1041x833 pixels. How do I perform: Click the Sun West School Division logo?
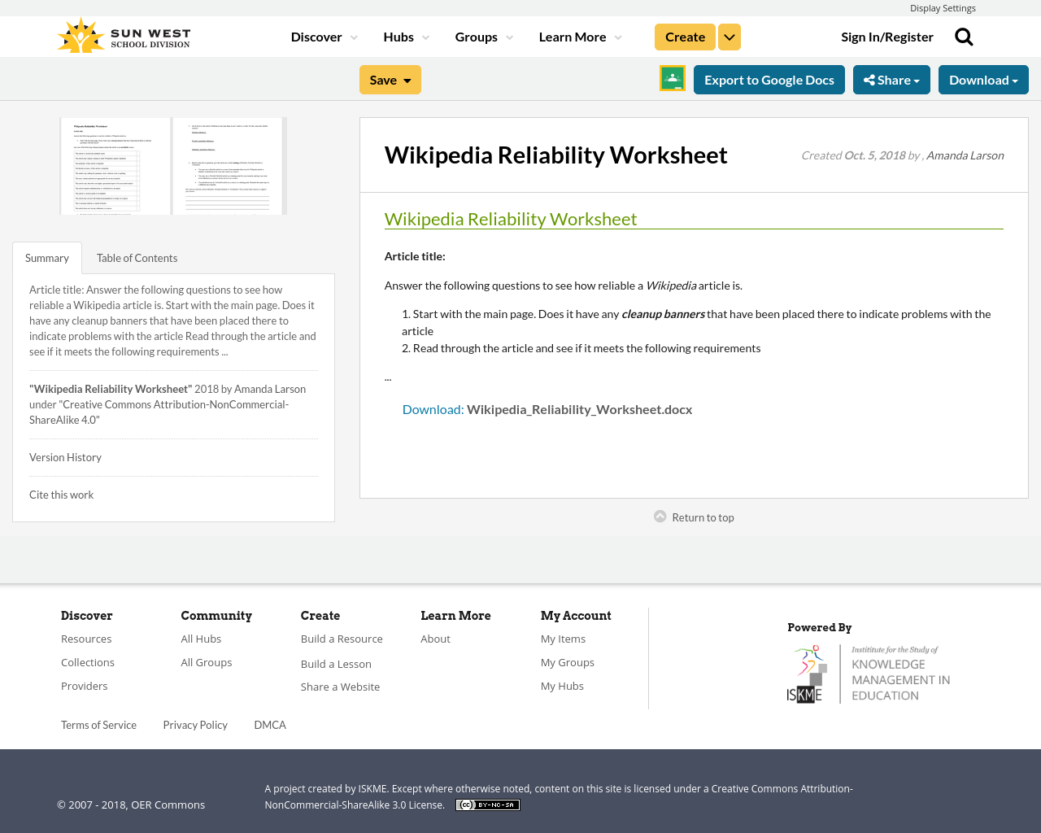(x=123, y=34)
